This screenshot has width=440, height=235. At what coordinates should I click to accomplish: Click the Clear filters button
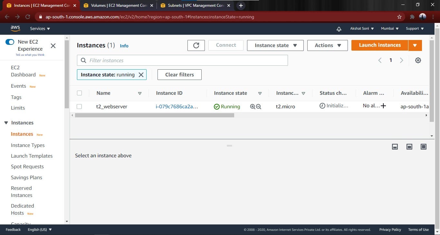(179, 75)
